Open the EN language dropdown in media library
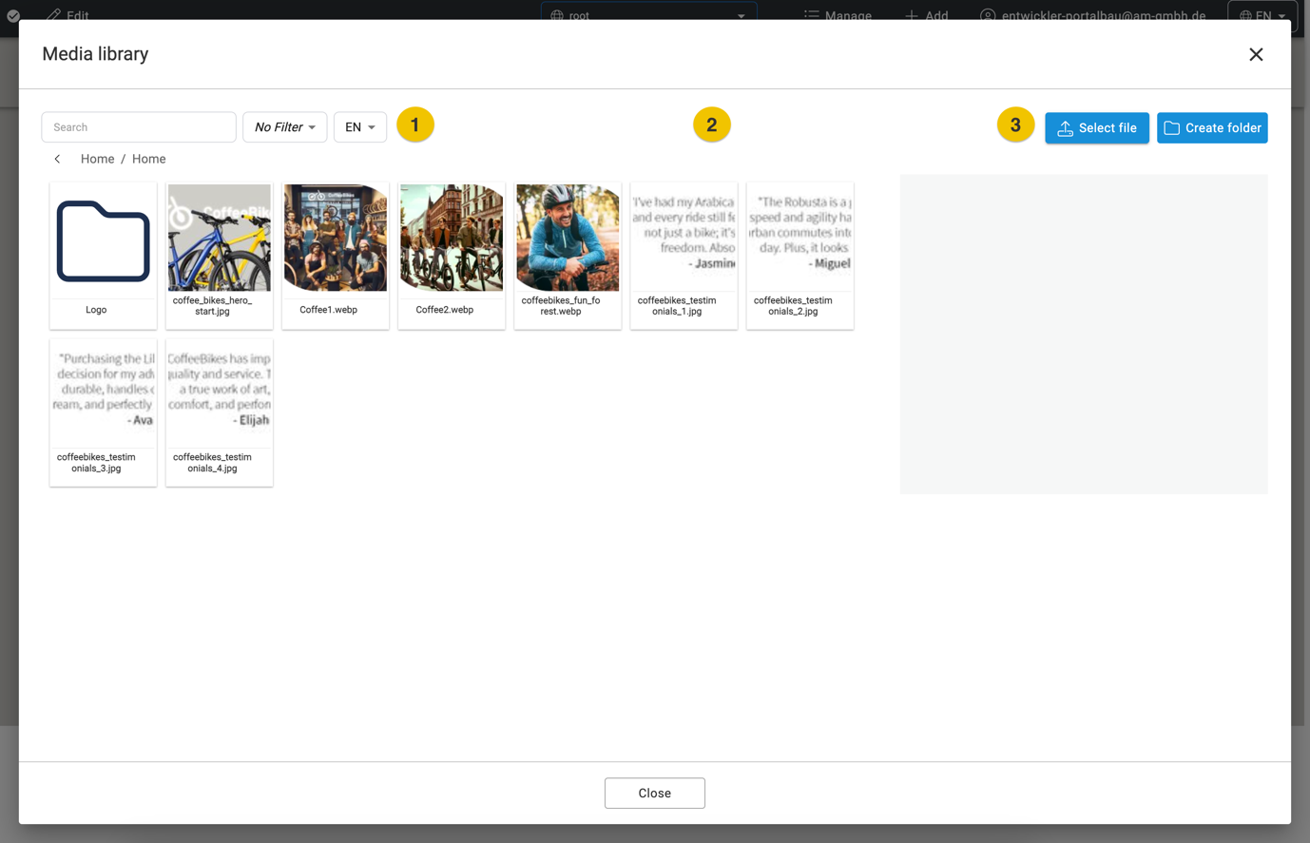This screenshot has height=843, width=1310. pyautogui.click(x=359, y=126)
